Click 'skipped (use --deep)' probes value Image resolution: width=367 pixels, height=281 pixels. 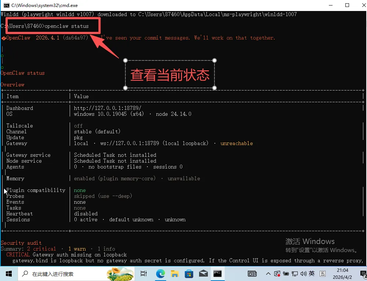click(103, 196)
